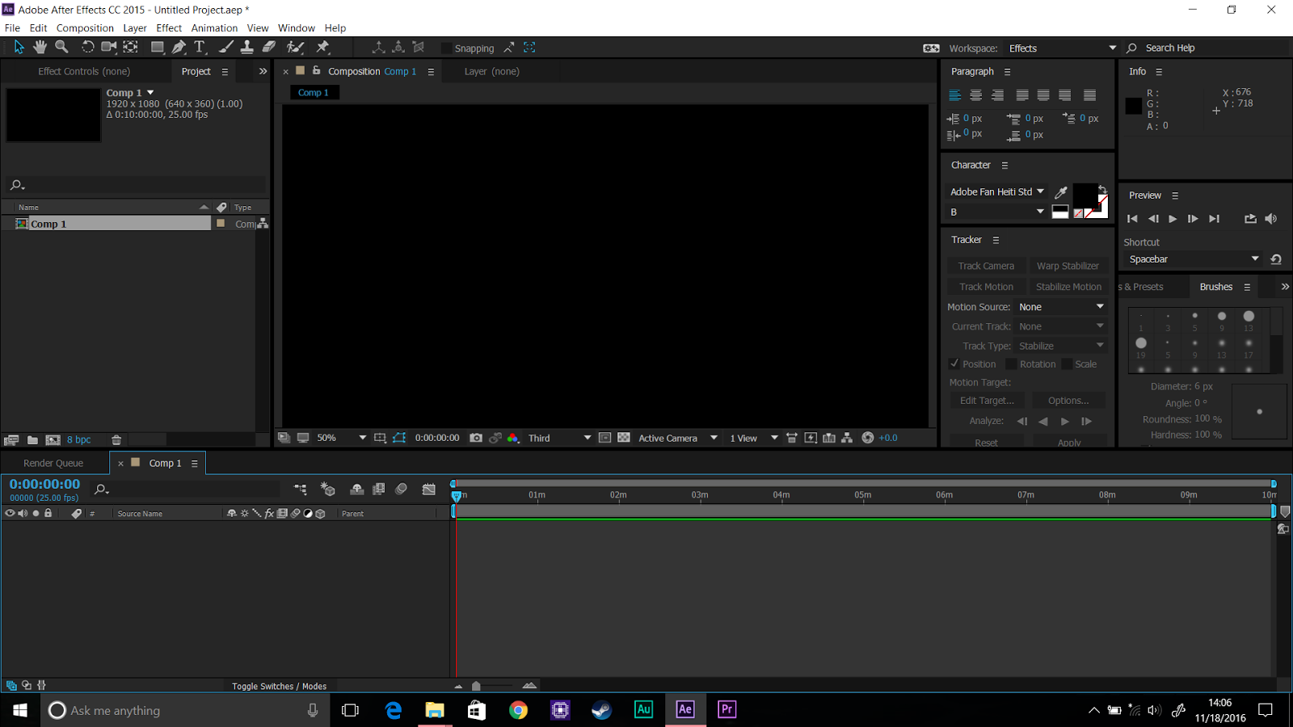Open the resolution dropdown showing Third
The image size is (1293, 727).
click(x=559, y=438)
